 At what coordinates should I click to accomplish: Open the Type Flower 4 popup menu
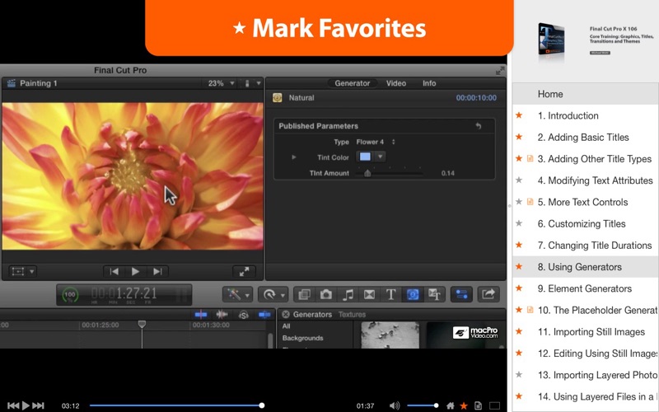click(x=376, y=142)
